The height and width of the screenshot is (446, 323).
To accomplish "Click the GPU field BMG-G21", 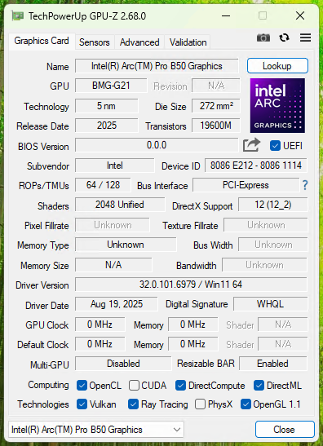I will coord(111,86).
